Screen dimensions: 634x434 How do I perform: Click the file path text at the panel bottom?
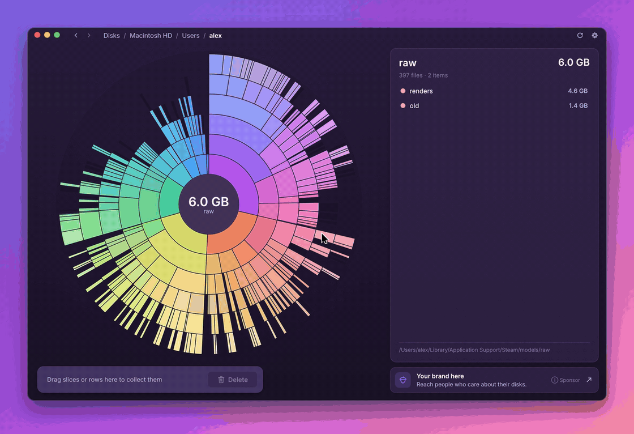click(474, 350)
